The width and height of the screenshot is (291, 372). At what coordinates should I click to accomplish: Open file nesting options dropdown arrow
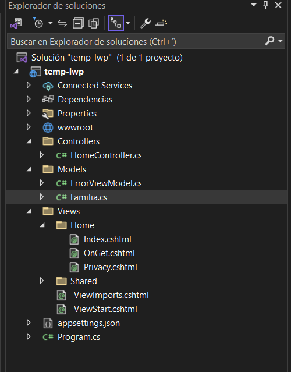pyautogui.click(x=128, y=23)
